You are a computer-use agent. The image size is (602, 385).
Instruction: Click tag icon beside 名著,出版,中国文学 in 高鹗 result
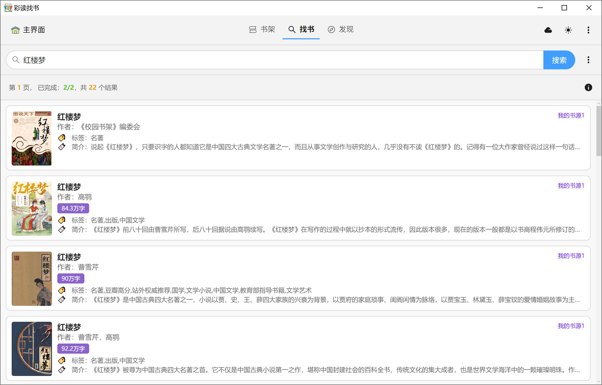tap(62, 220)
